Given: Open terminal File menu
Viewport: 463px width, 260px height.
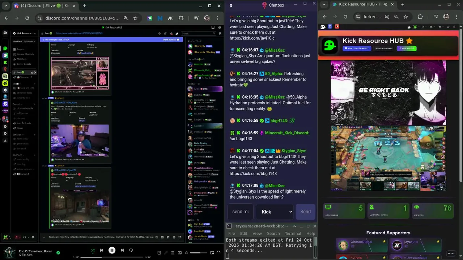Looking at the screenshot, I should click(231, 234).
